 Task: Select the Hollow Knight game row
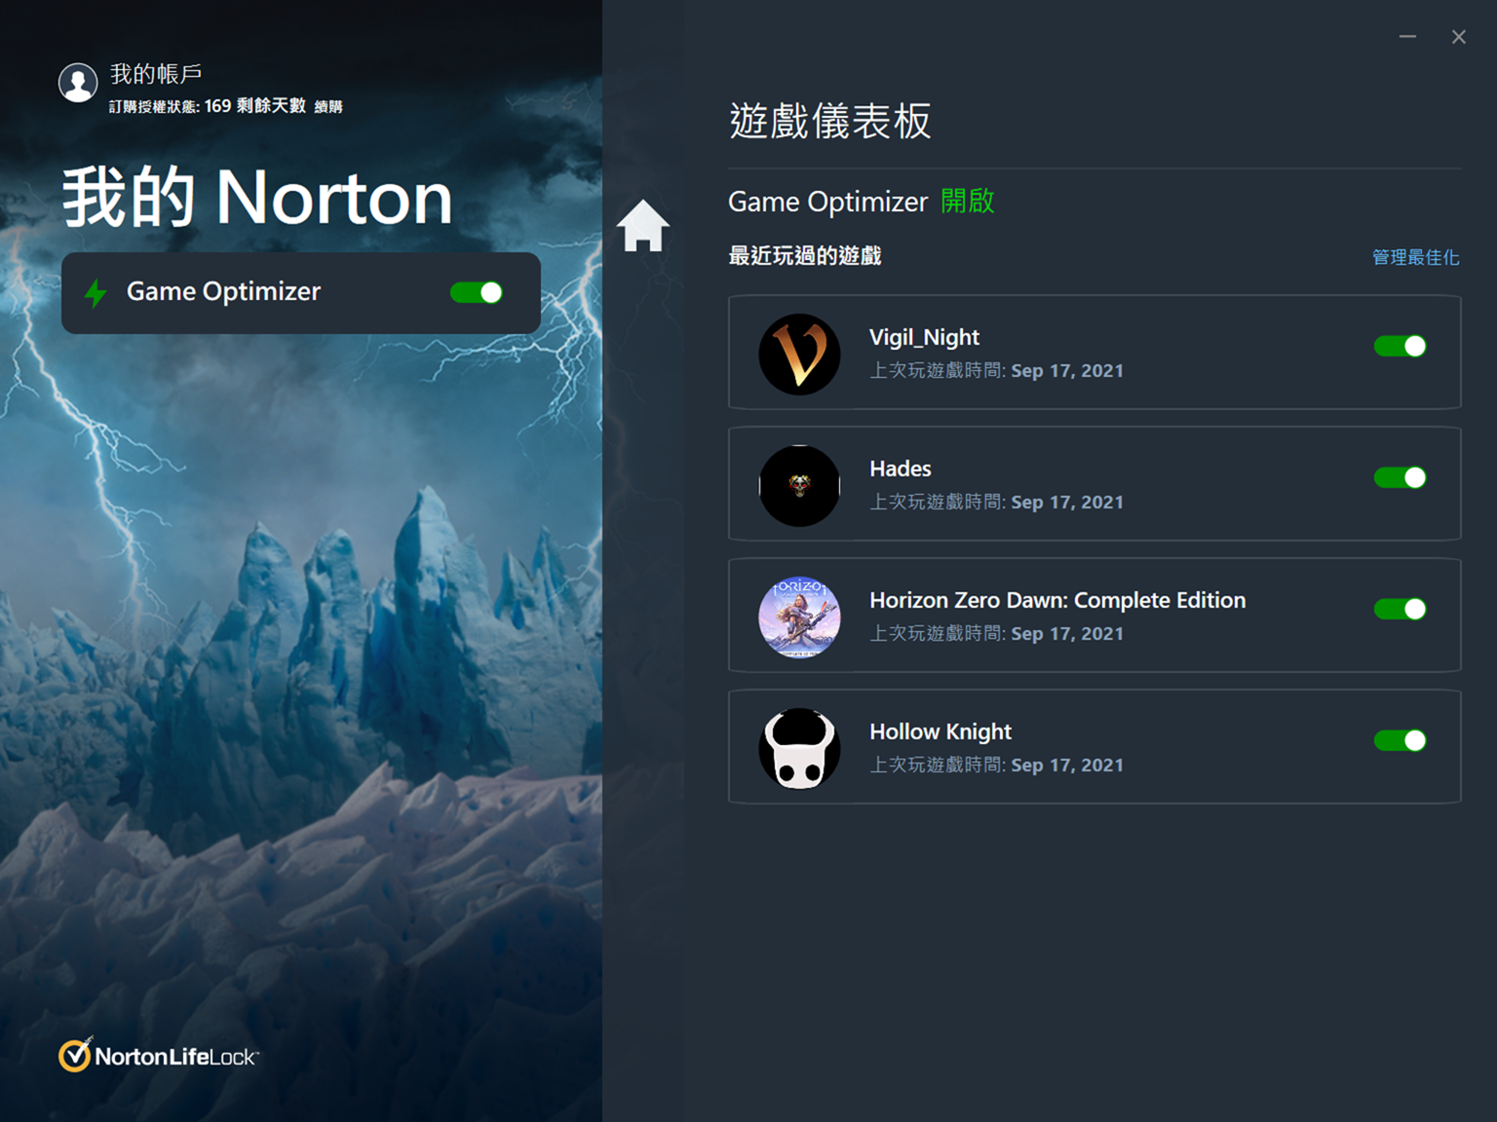pyautogui.click(x=1094, y=747)
